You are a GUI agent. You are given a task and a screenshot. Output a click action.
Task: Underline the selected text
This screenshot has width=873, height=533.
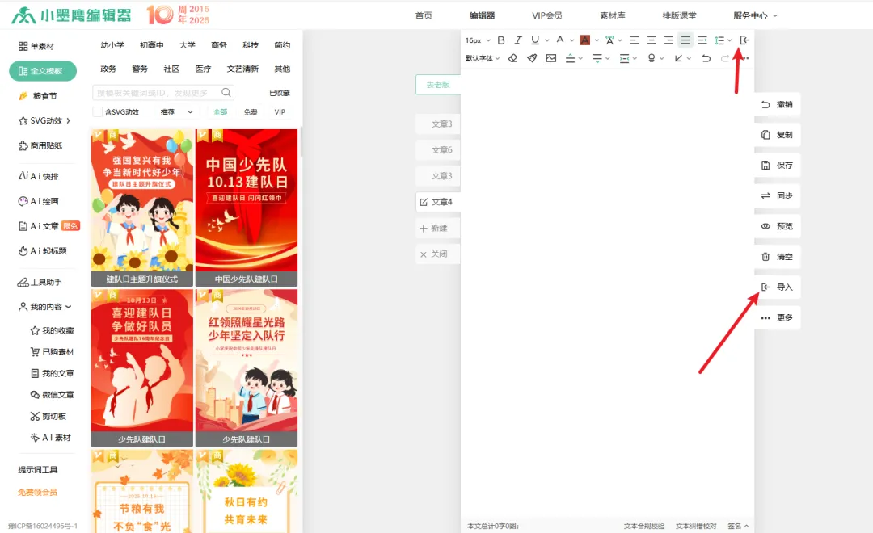click(x=533, y=39)
